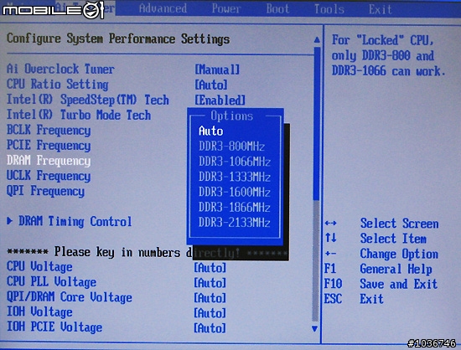Open CPU Ratio Setting [Auto] value

[211, 85]
